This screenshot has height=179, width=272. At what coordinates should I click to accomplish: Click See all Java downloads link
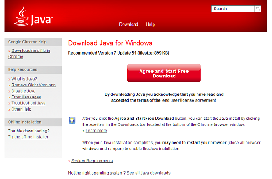click(x=149, y=173)
